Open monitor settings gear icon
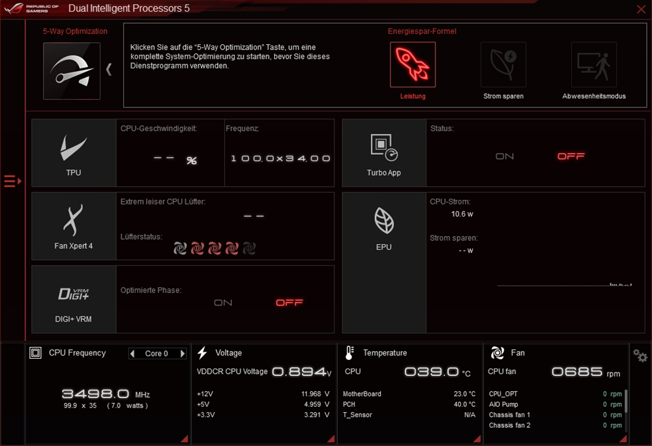The height and width of the screenshot is (446, 652). 640,355
